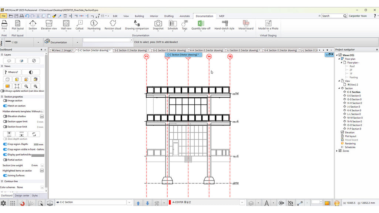This screenshot has height=213, width=379.
Task: Click the Search input field
Action: click(333, 16)
